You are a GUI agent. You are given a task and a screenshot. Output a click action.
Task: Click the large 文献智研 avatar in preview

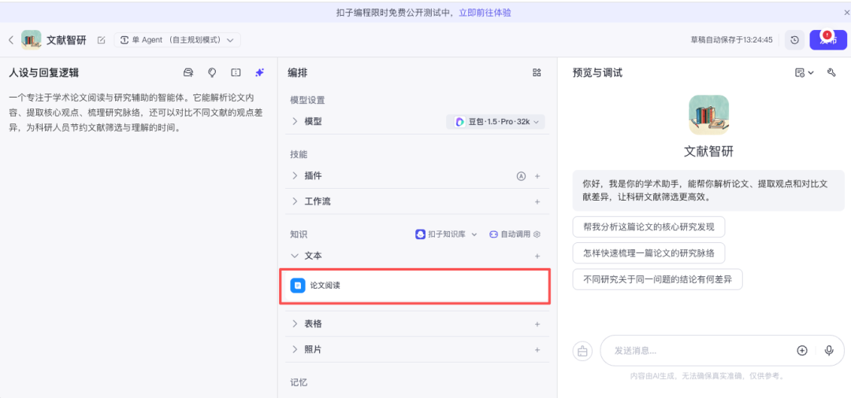click(708, 115)
